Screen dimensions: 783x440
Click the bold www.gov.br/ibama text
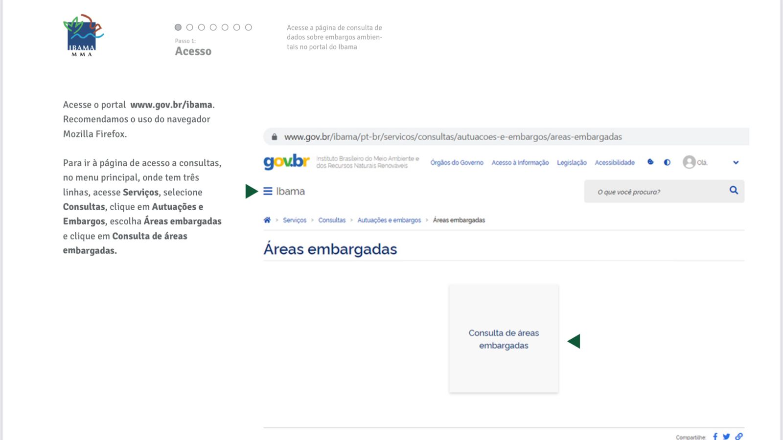(x=171, y=105)
